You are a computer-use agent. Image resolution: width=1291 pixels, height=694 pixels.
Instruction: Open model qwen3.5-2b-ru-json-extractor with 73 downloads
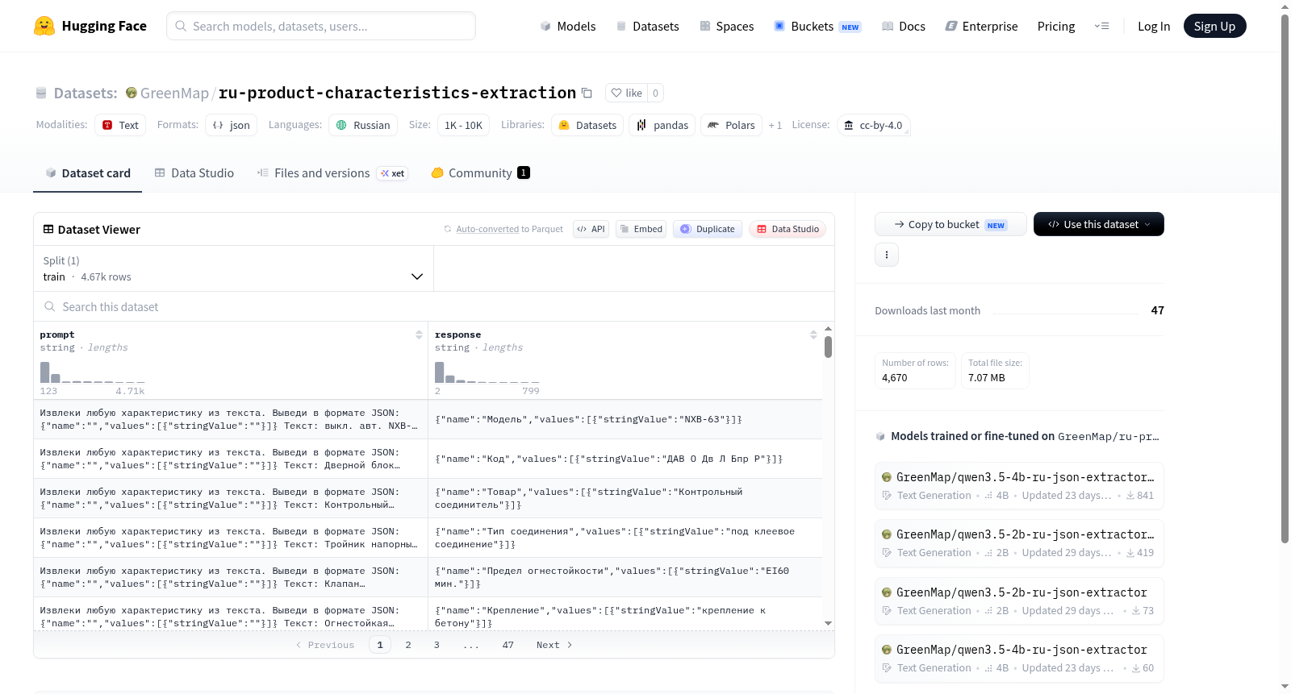pyautogui.click(x=1019, y=600)
